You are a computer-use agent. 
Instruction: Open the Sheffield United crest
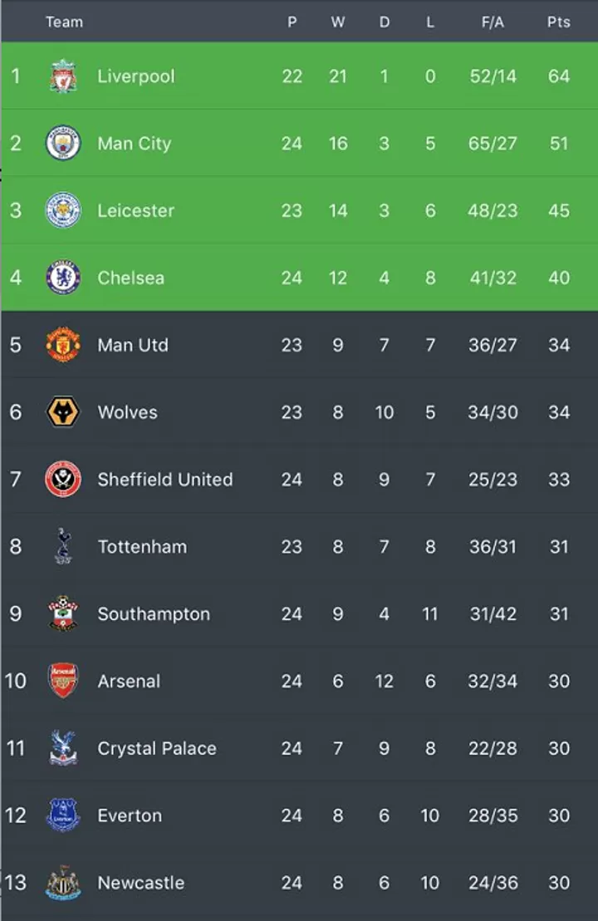[63, 480]
